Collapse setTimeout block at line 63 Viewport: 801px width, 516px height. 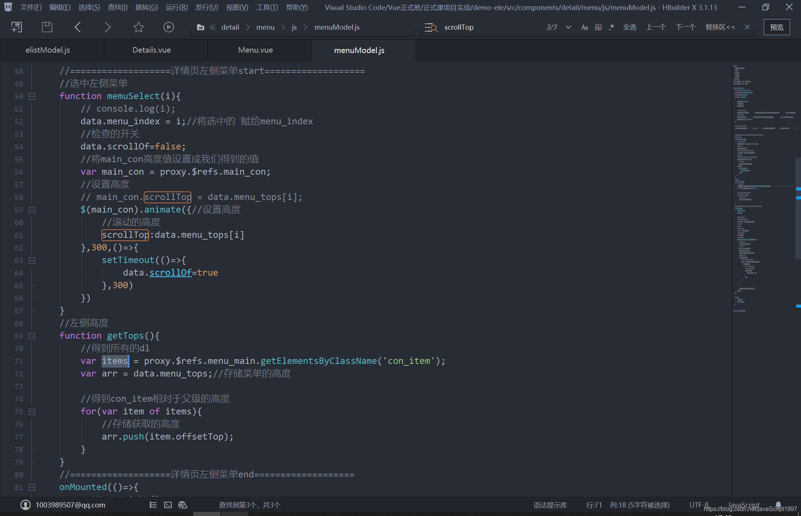pyautogui.click(x=32, y=260)
